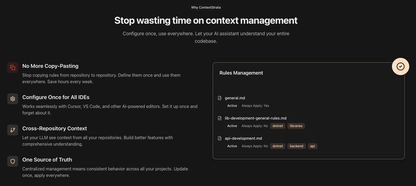Click the Cross-Repository Context heading
The image size is (416, 186).
pyautogui.click(x=55, y=128)
